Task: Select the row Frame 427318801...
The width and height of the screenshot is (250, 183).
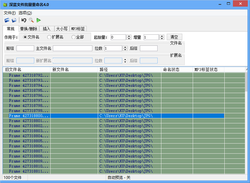Action: point(114,121)
